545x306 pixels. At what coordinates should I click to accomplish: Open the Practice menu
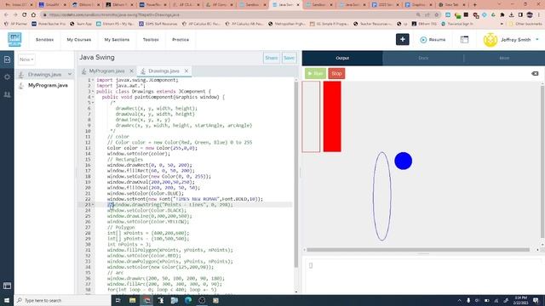click(x=181, y=40)
